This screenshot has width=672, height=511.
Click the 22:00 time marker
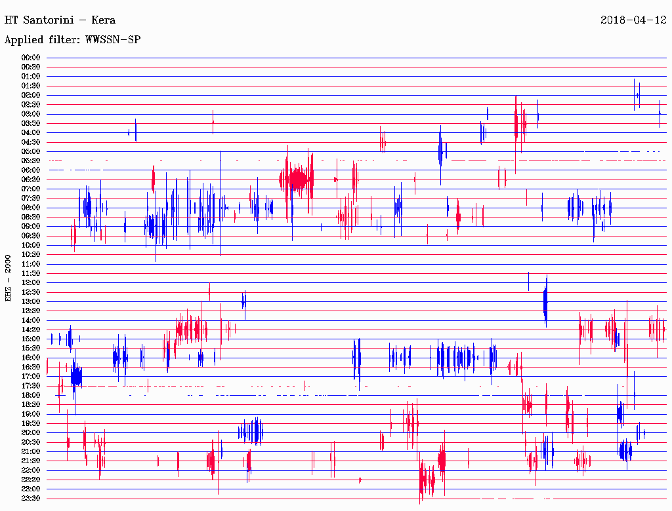click(x=31, y=470)
